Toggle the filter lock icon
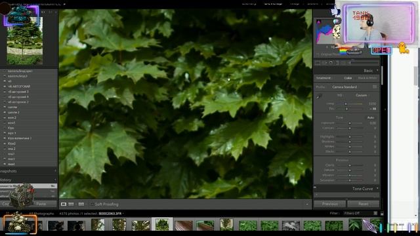The image size is (420, 236). coord(382,213)
